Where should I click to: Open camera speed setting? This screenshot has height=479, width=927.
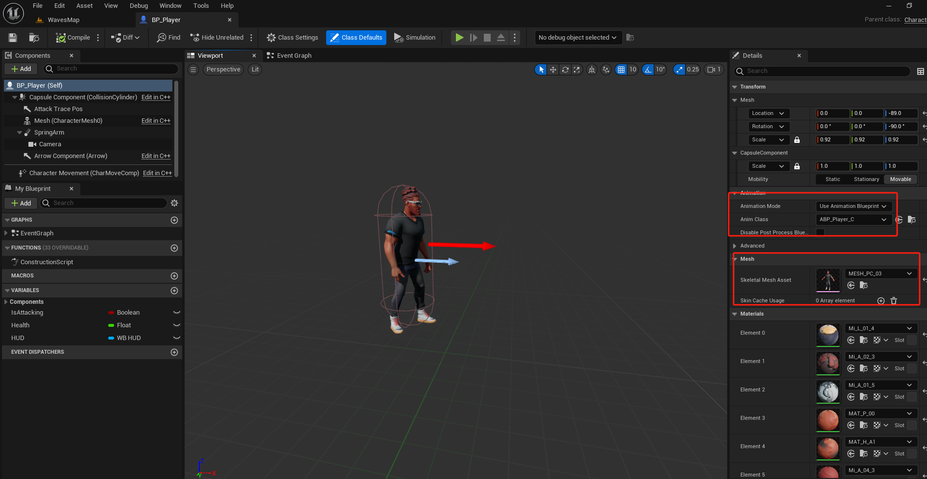(x=714, y=69)
